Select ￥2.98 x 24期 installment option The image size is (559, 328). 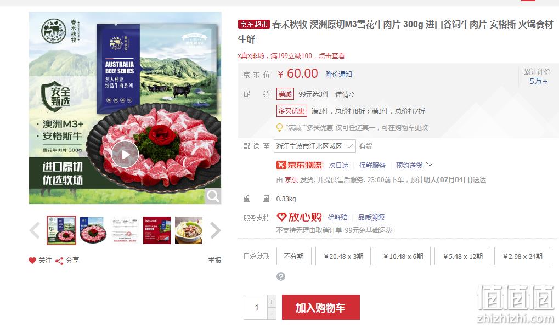(522, 256)
